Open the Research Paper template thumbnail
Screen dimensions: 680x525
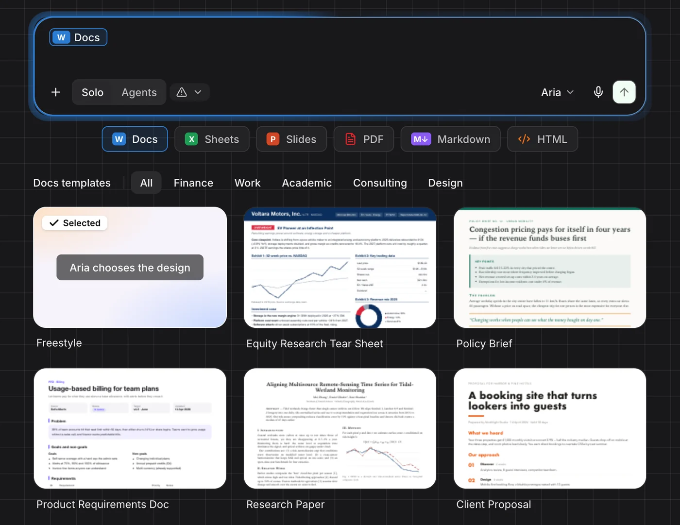click(340, 428)
